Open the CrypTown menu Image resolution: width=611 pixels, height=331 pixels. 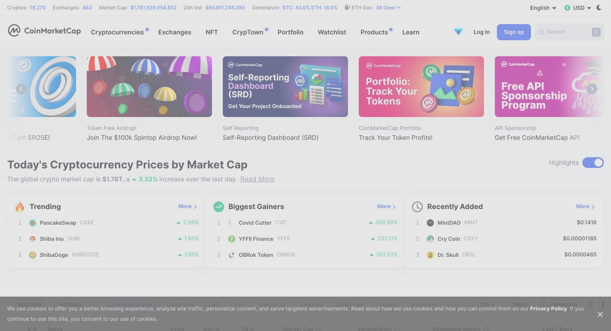[248, 32]
